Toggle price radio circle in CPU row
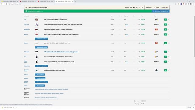The width and height of the screenshot is (195, 110). 139,20
